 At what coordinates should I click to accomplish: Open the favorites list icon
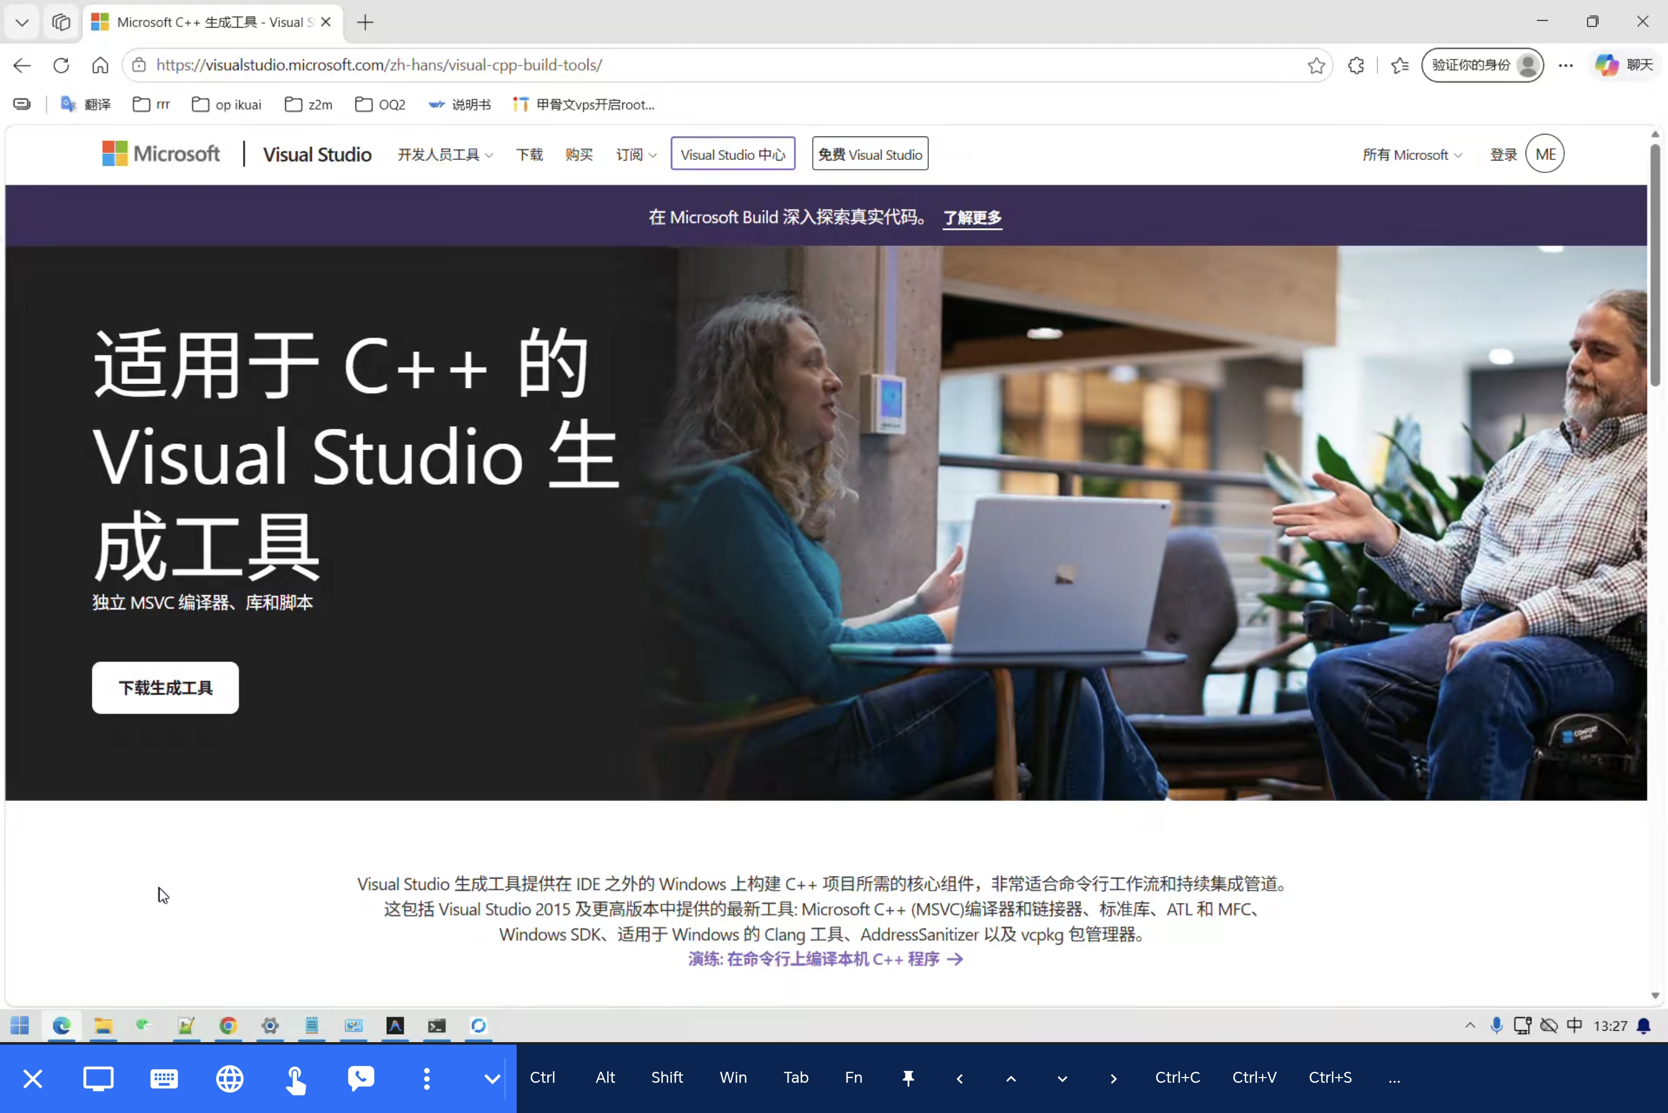click(1400, 65)
